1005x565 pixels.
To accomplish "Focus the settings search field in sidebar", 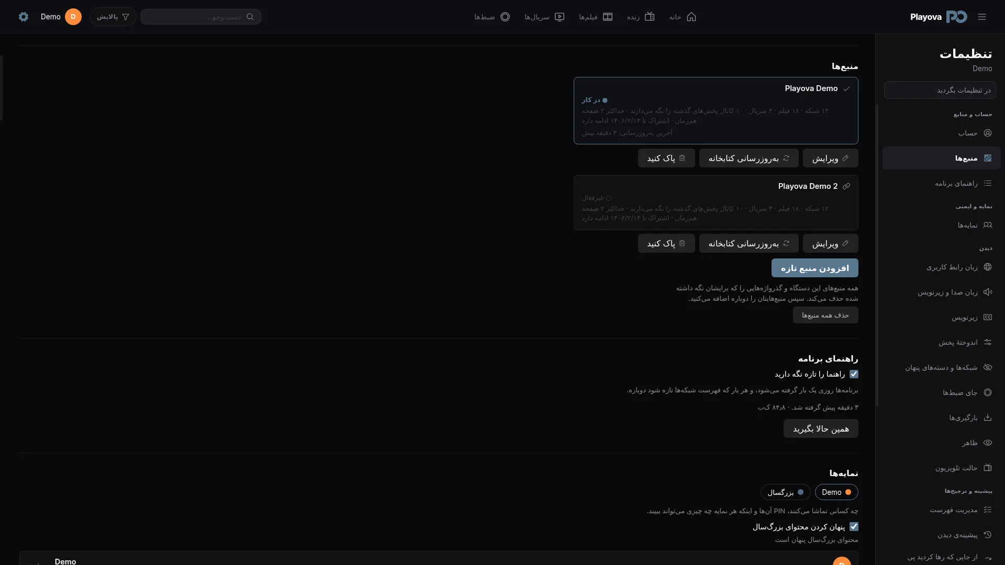I will [940, 90].
